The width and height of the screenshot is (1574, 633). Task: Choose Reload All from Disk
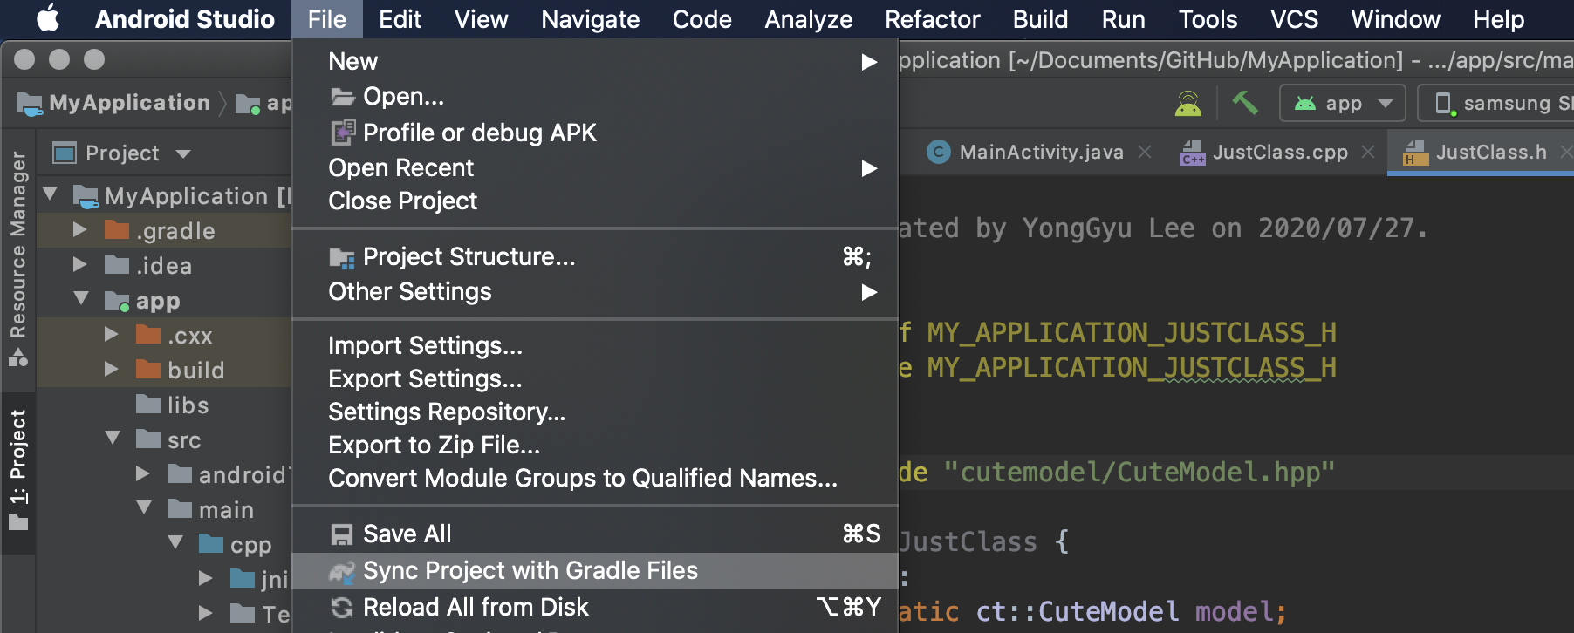pyautogui.click(x=595, y=607)
